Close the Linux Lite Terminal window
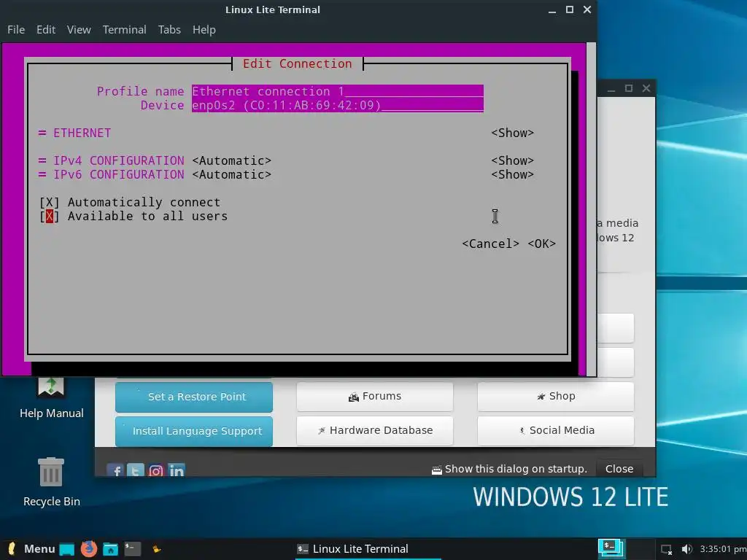 point(587,9)
